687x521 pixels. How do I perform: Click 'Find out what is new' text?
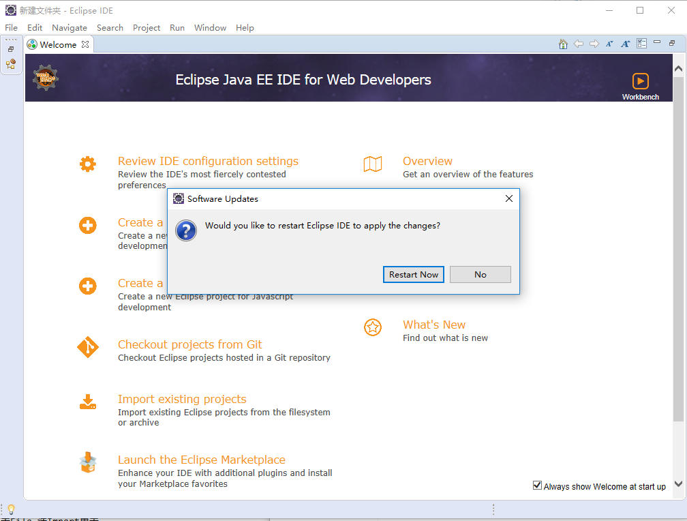[445, 338]
